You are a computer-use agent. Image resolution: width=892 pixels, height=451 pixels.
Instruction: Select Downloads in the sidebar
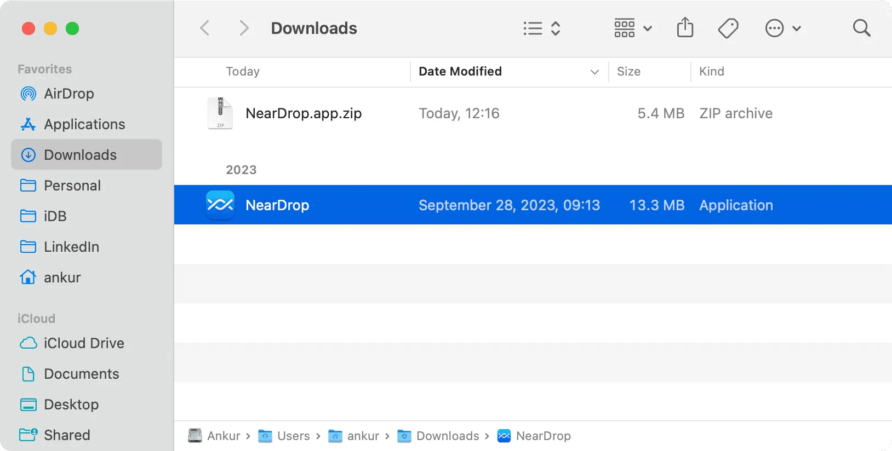pos(87,155)
